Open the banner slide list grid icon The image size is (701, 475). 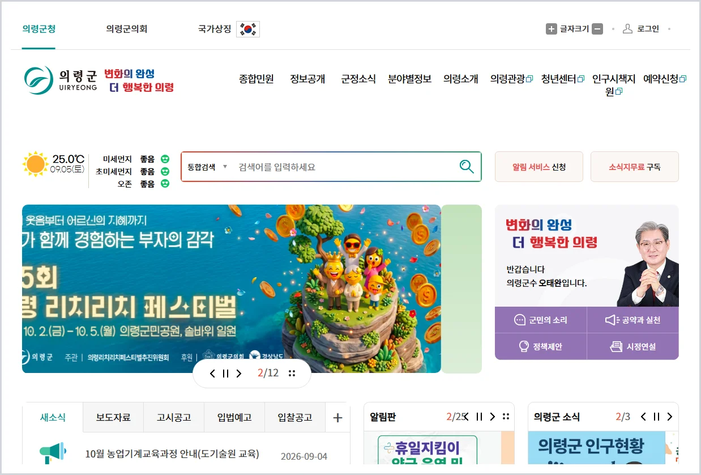(x=292, y=374)
